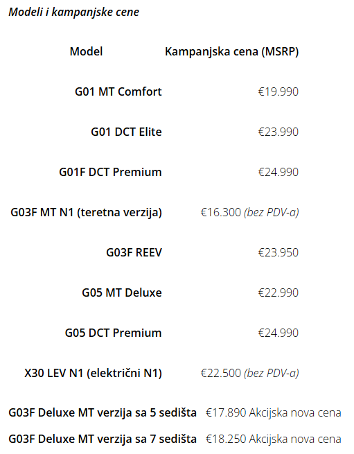Click the €22.500 (bez PDV-a) price
This screenshot has height=454, width=354.
(x=250, y=373)
